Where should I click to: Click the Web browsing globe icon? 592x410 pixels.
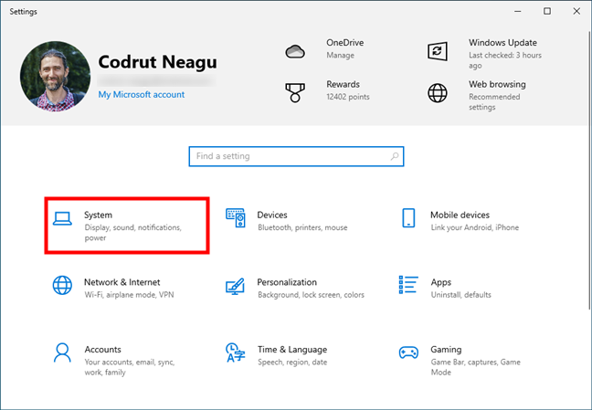[438, 93]
